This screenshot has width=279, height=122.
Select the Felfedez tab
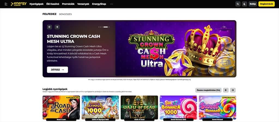click(50, 14)
